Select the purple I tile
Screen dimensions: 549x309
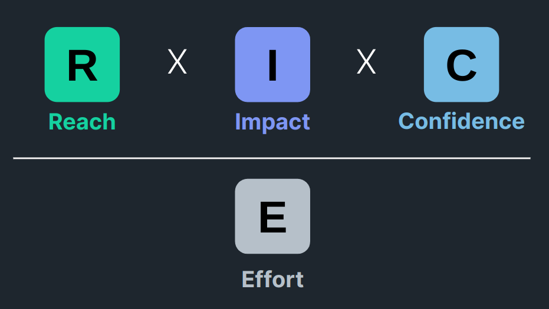(x=272, y=65)
